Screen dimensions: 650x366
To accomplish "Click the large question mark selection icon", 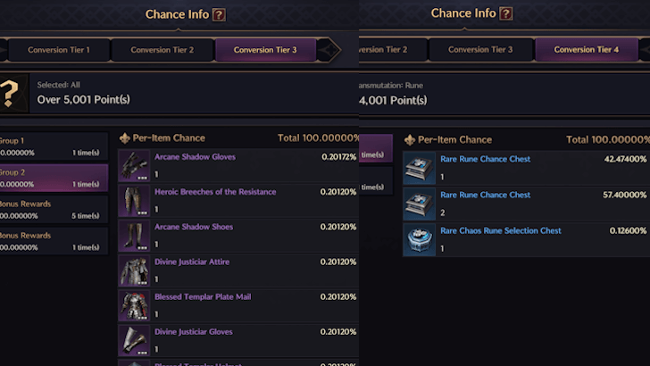I will point(12,92).
